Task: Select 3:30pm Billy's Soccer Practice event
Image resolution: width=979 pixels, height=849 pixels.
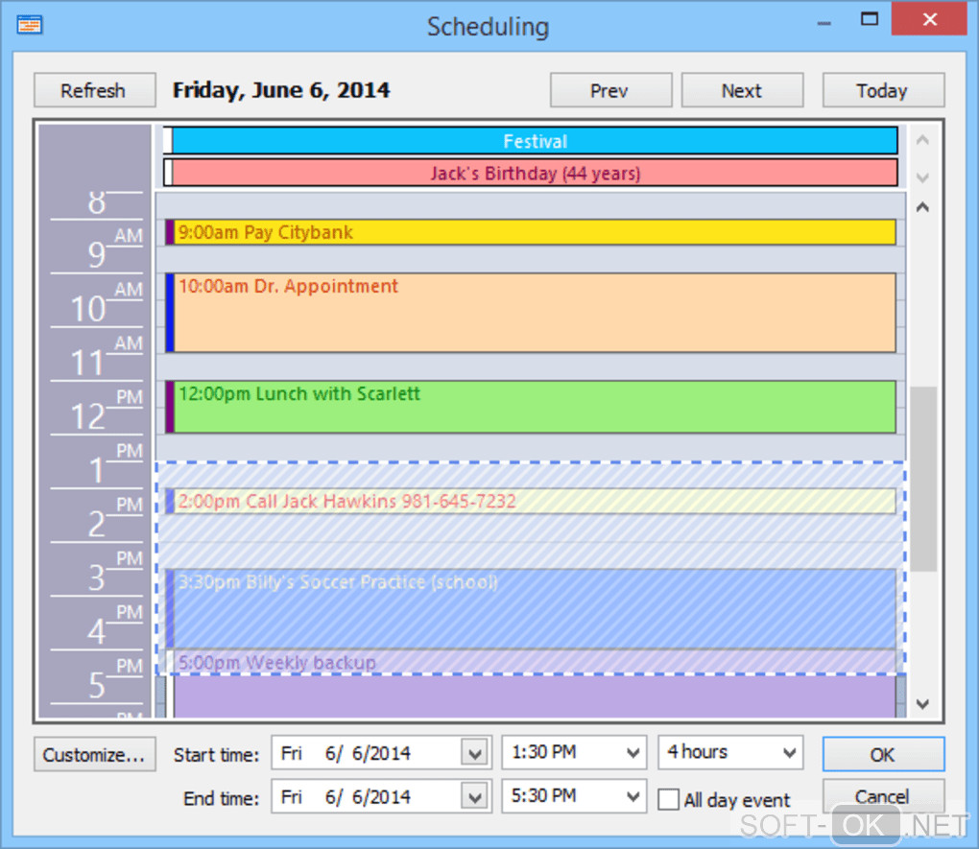Action: (x=531, y=608)
